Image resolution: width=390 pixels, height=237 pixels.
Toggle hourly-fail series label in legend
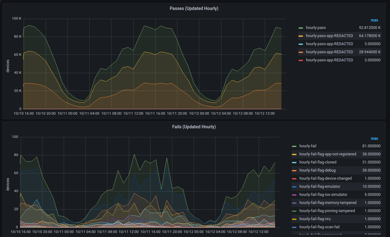[308, 146]
